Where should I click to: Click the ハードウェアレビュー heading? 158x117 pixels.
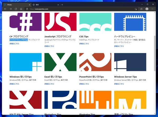coord(125,37)
